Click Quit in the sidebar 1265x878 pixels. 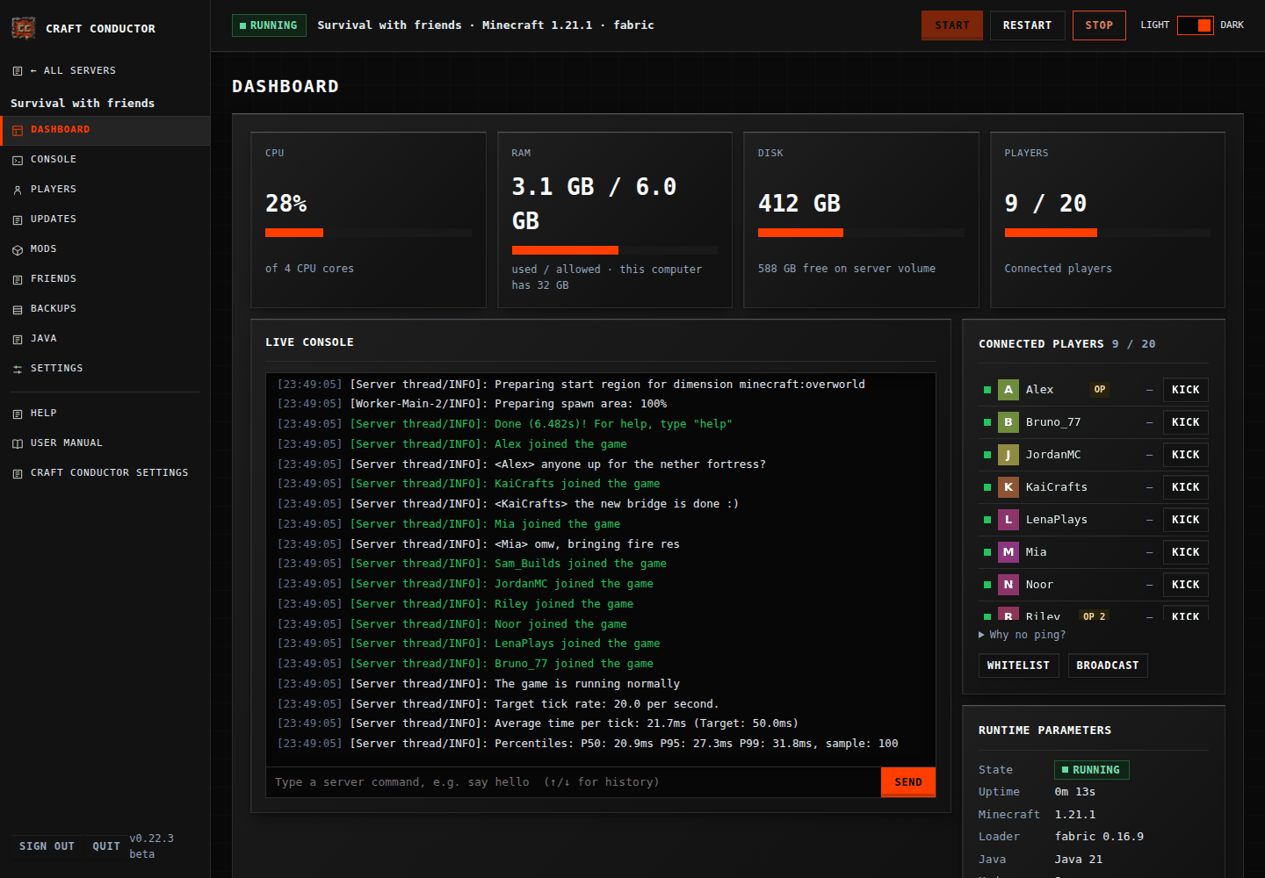tap(106, 846)
